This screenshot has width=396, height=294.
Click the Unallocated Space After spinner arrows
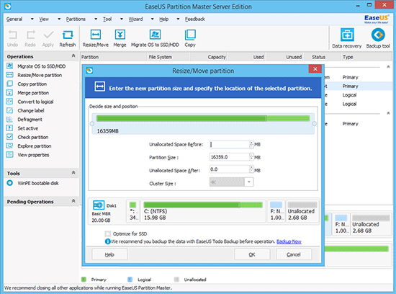click(x=251, y=169)
